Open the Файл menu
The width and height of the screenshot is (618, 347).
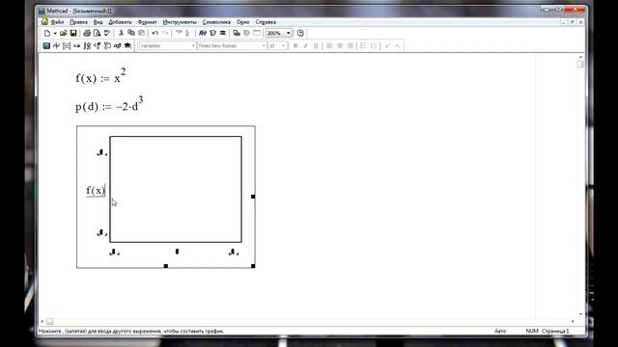pyautogui.click(x=57, y=22)
